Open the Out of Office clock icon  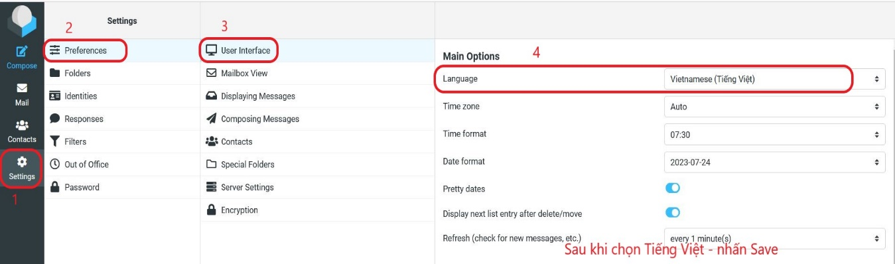(x=54, y=165)
